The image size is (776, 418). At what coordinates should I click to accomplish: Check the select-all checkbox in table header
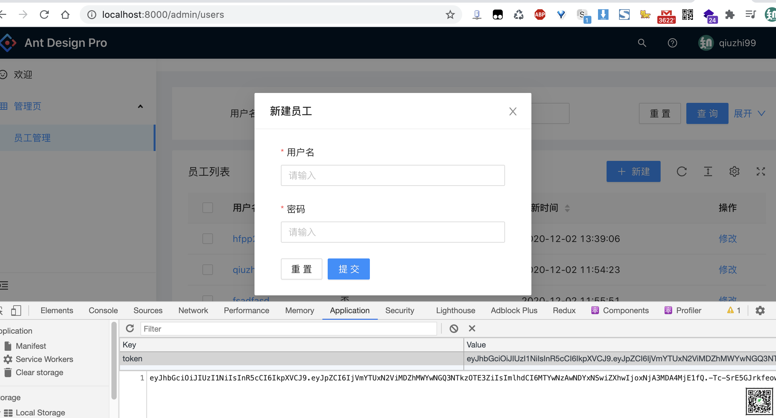pos(207,208)
